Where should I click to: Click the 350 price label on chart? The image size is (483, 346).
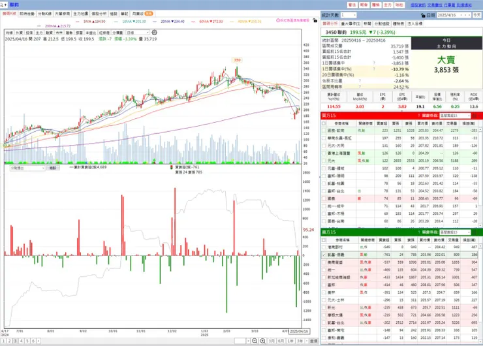(237, 60)
